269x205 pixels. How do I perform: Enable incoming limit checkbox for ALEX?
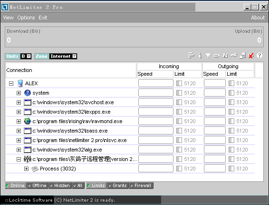pos(179,83)
